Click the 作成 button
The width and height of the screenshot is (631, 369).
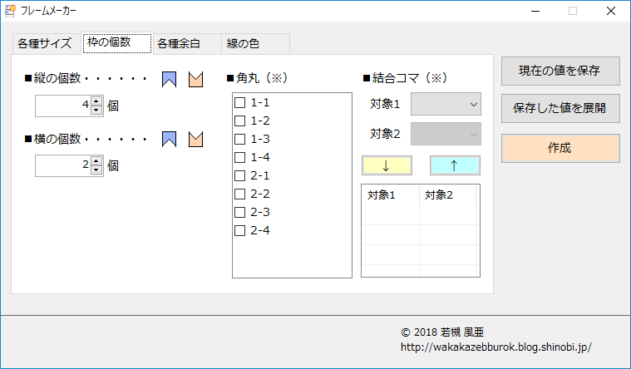click(560, 148)
